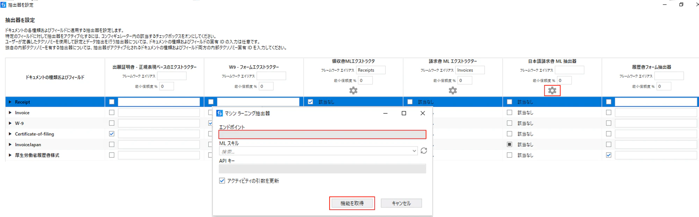Open gear settings for 日本語請求書 ML 抽出器

tap(552, 91)
